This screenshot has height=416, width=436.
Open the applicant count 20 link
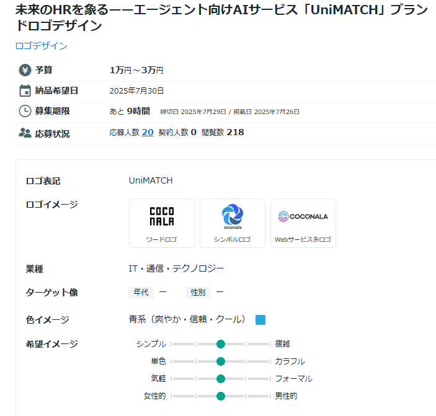tap(148, 132)
